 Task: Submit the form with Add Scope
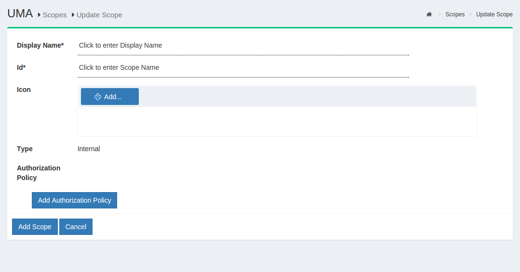pos(35,227)
